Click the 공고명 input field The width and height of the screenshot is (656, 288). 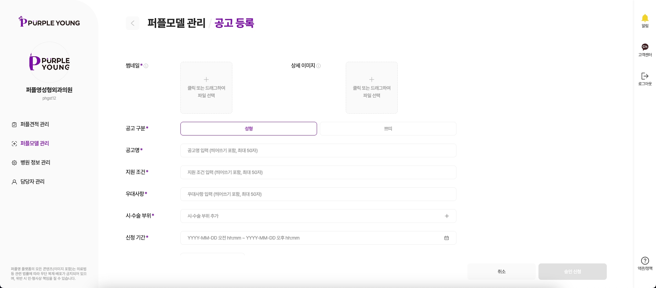(x=318, y=150)
